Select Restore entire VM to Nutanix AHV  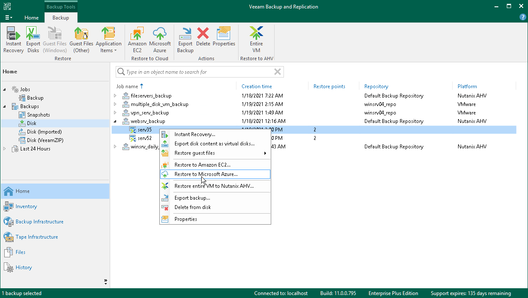click(214, 186)
